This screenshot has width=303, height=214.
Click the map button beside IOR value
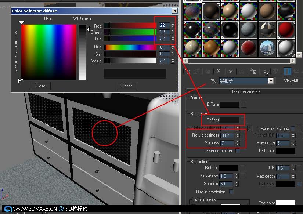coord(300,168)
